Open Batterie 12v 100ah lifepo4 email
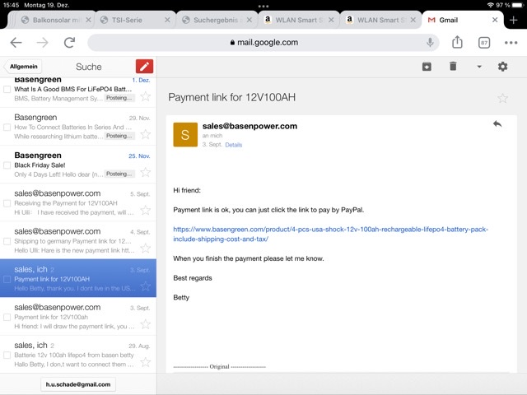This screenshot has height=395, width=527. click(78, 355)
